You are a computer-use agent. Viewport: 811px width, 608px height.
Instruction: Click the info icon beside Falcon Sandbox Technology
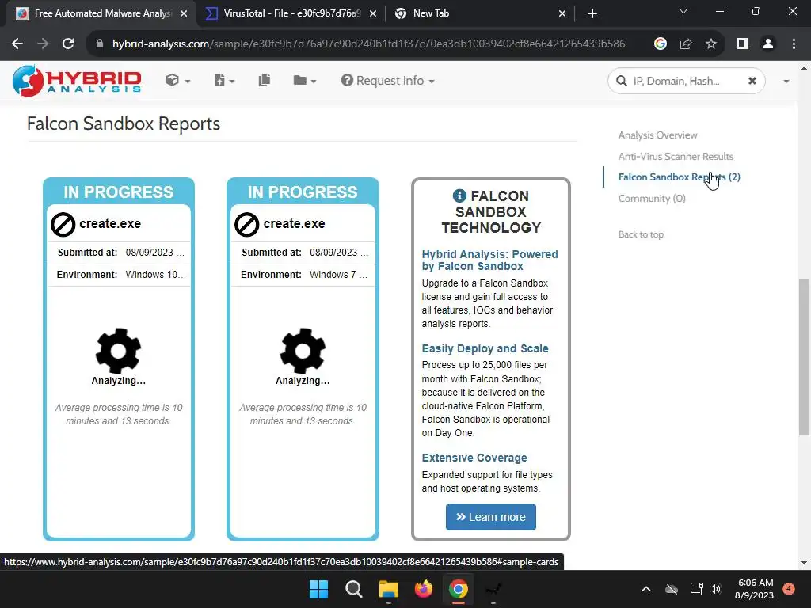[459, 196]
